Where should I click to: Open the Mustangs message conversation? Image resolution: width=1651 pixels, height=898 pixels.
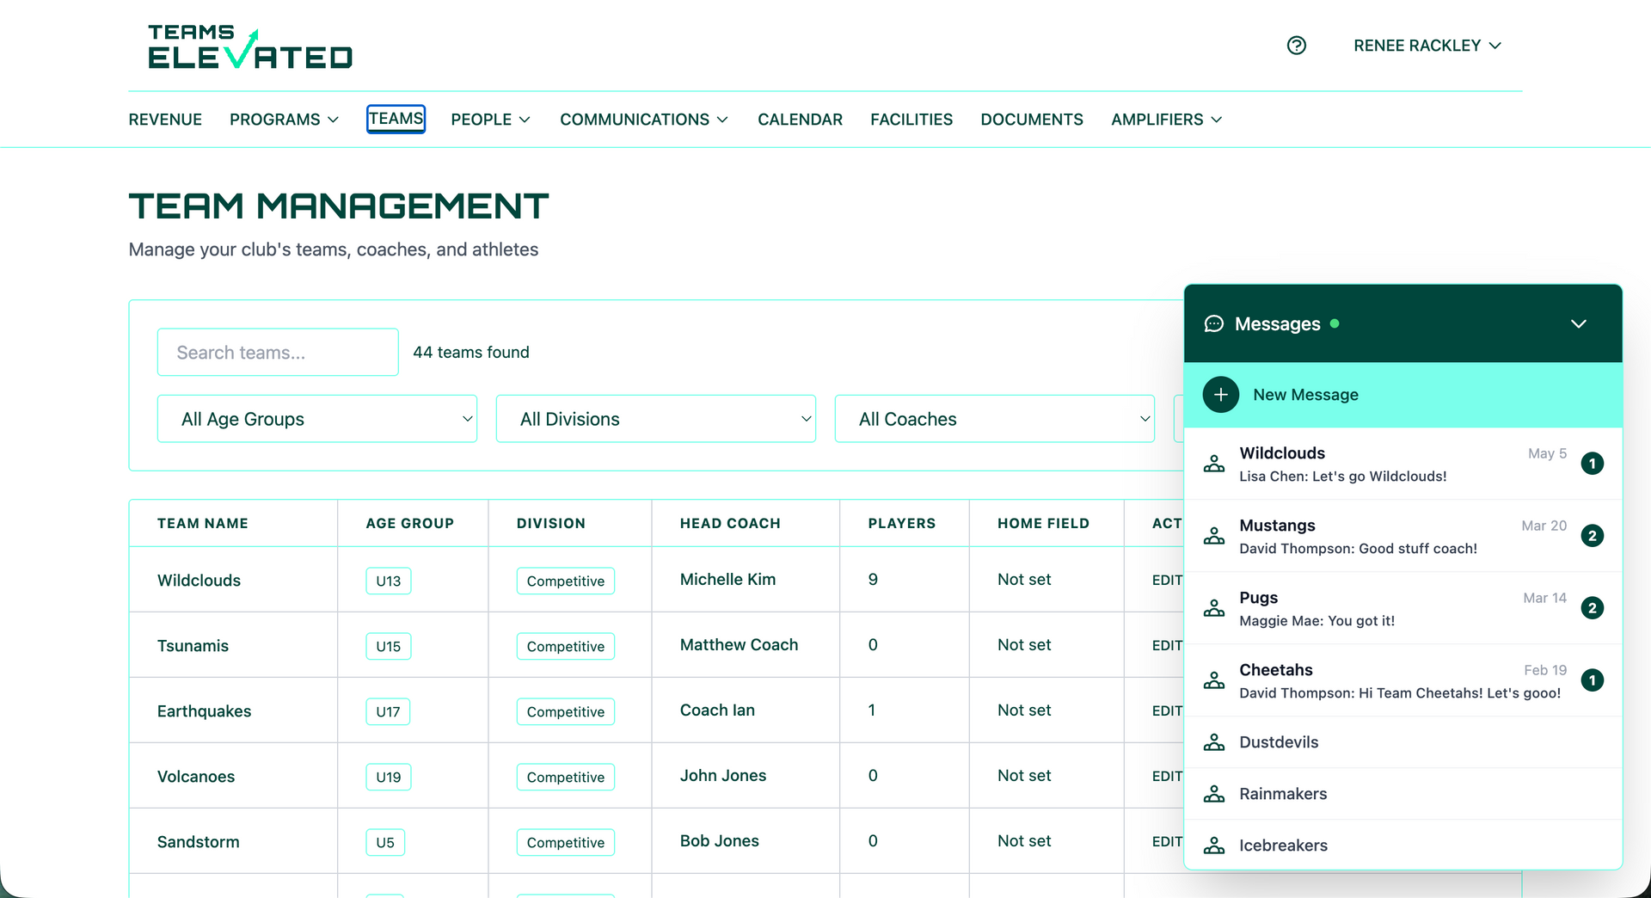[x=1402, y=536]
